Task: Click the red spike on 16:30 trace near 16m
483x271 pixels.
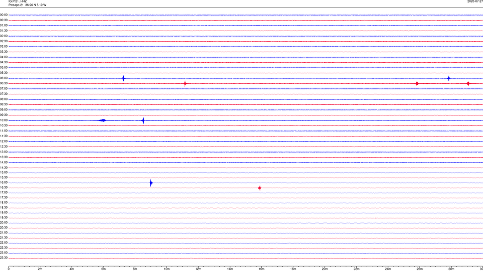Action: pyautogui.click(x=260, y=188)
